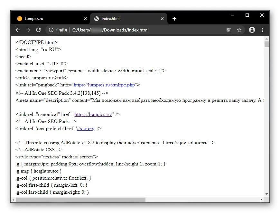Click the Lumpics.ru tab orange favicon
280x213 pixels.
(19, 19)
